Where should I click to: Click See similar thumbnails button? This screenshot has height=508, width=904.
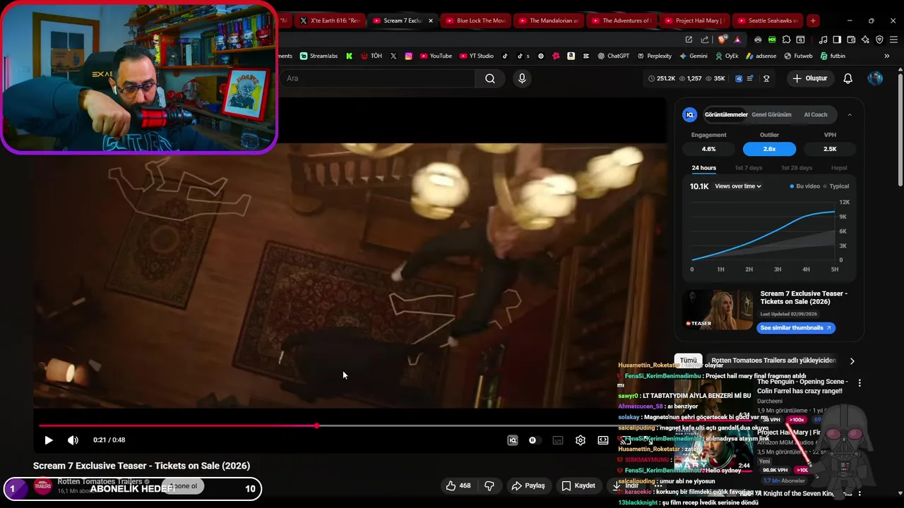[796, 327]
